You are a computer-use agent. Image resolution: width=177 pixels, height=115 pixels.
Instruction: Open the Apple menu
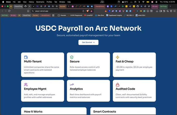pos(3,2)
